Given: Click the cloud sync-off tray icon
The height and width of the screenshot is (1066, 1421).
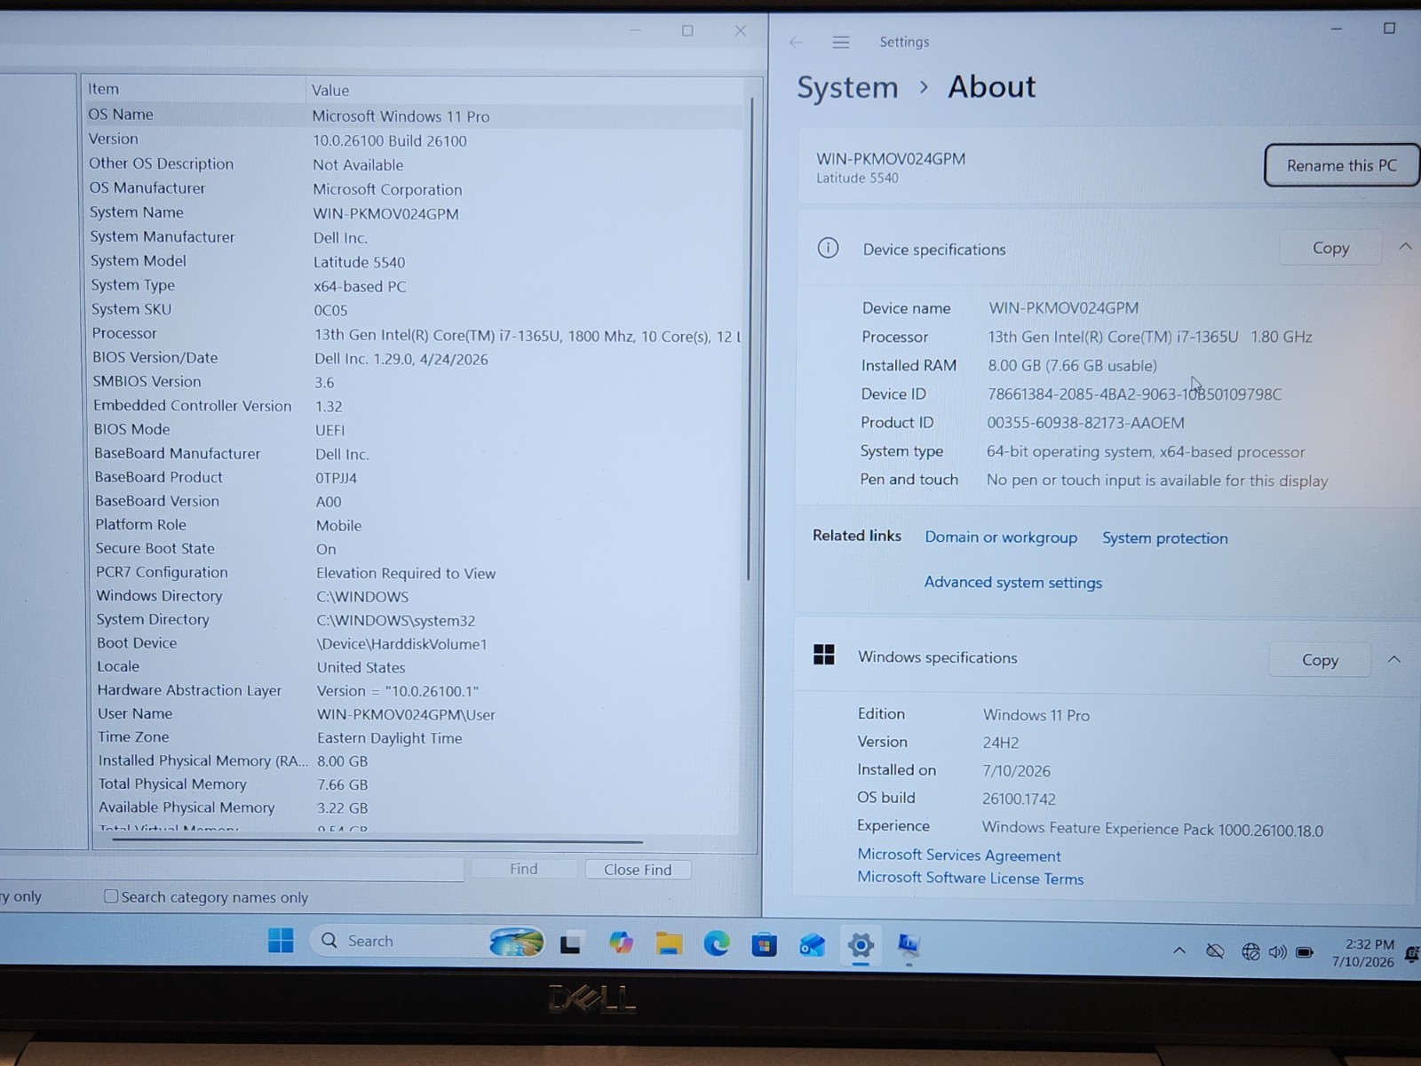Looking at the screenshot, I should coord(1215,951).
